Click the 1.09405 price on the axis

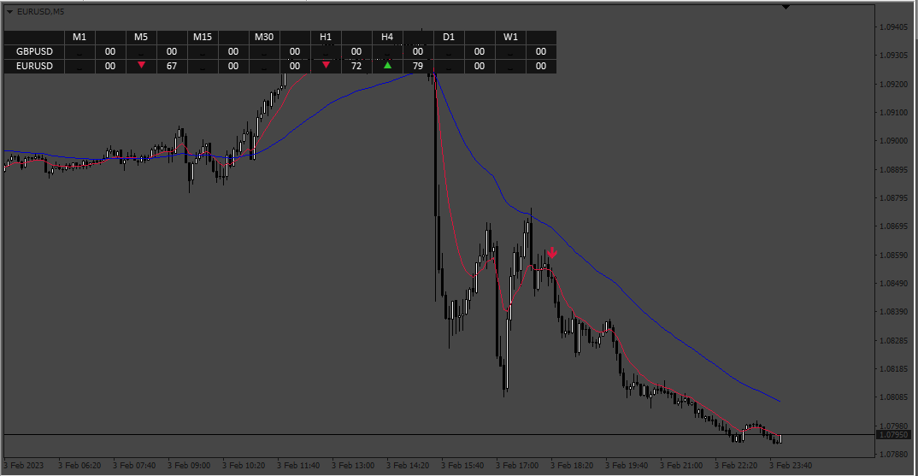(893, 27)
